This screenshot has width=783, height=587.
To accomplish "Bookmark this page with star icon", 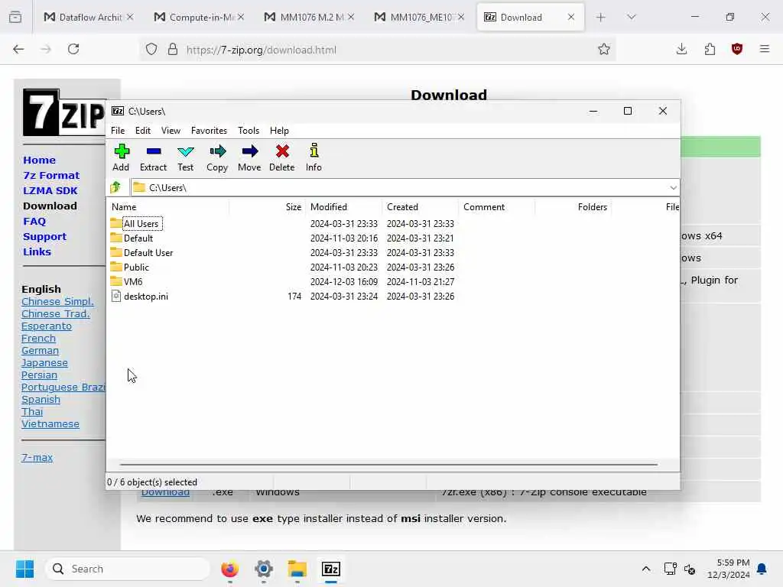I will [604, 49].
